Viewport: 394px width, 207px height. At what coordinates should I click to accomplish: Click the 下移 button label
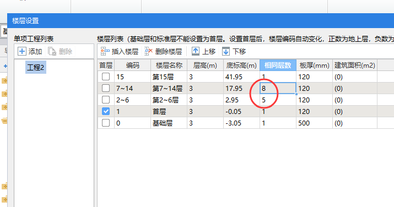click(239, 51)
